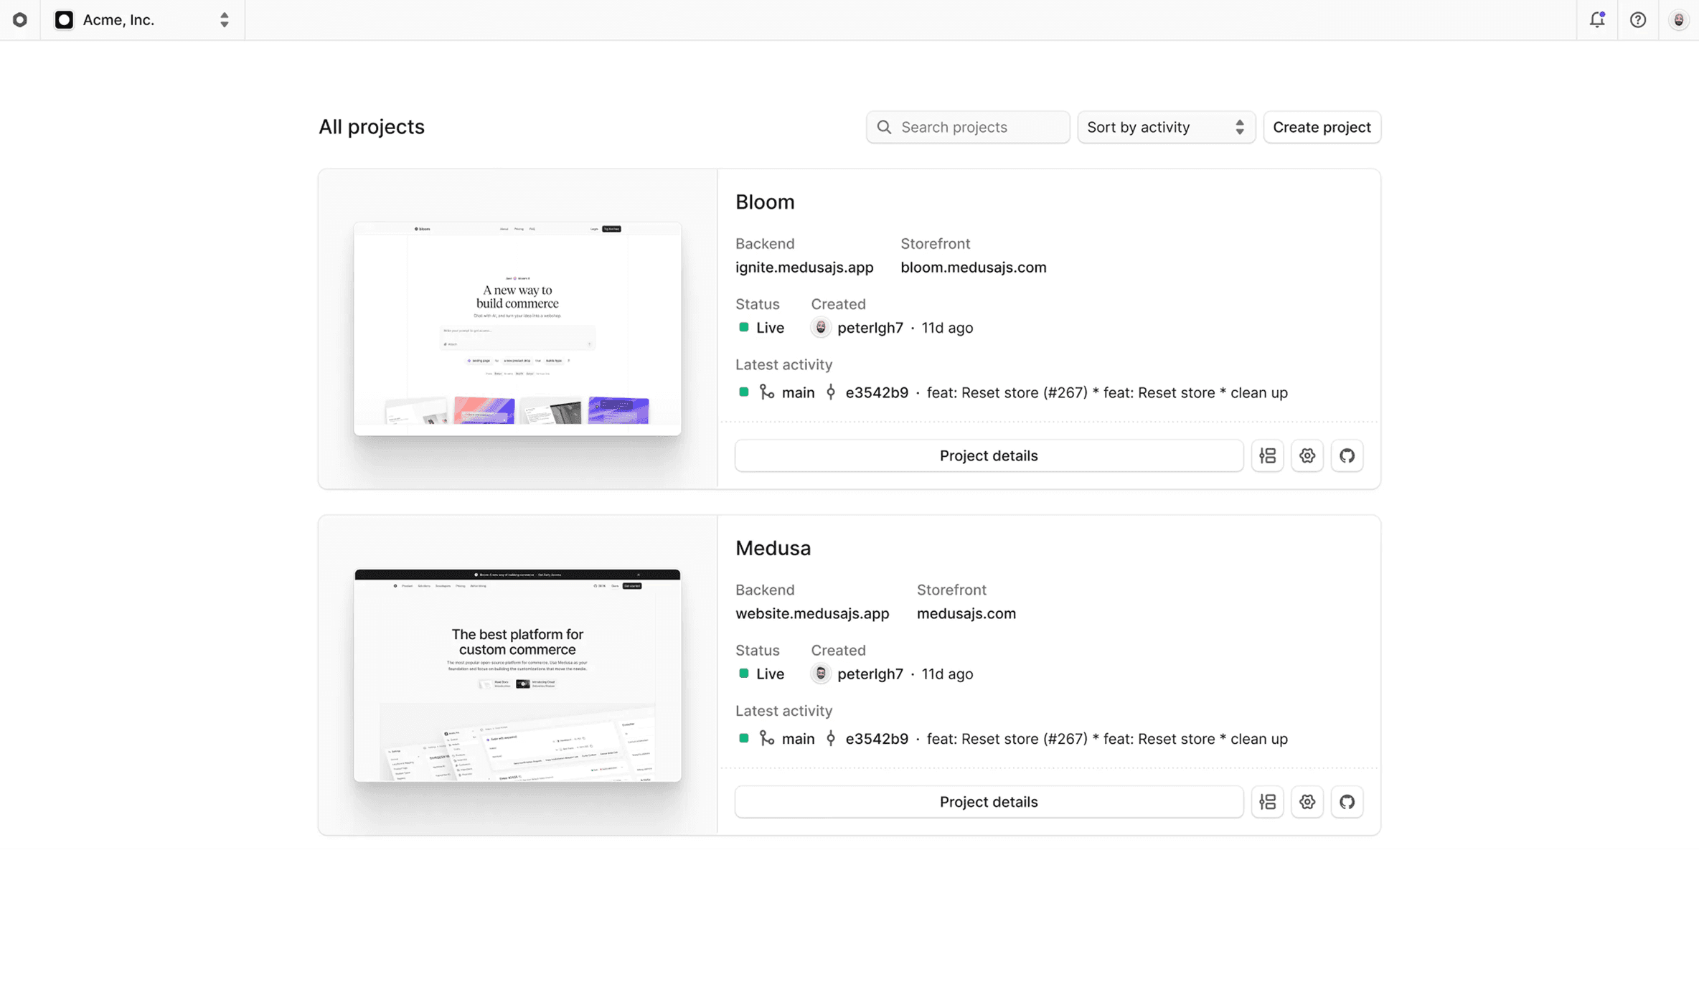The height and width of the screenshot is (987, 1699).
Task: Open Medusa's environments list icon
Action: pos(1268,802)
